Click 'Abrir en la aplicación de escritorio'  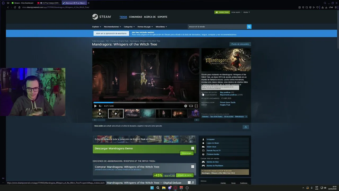click(x=111, y=33)
